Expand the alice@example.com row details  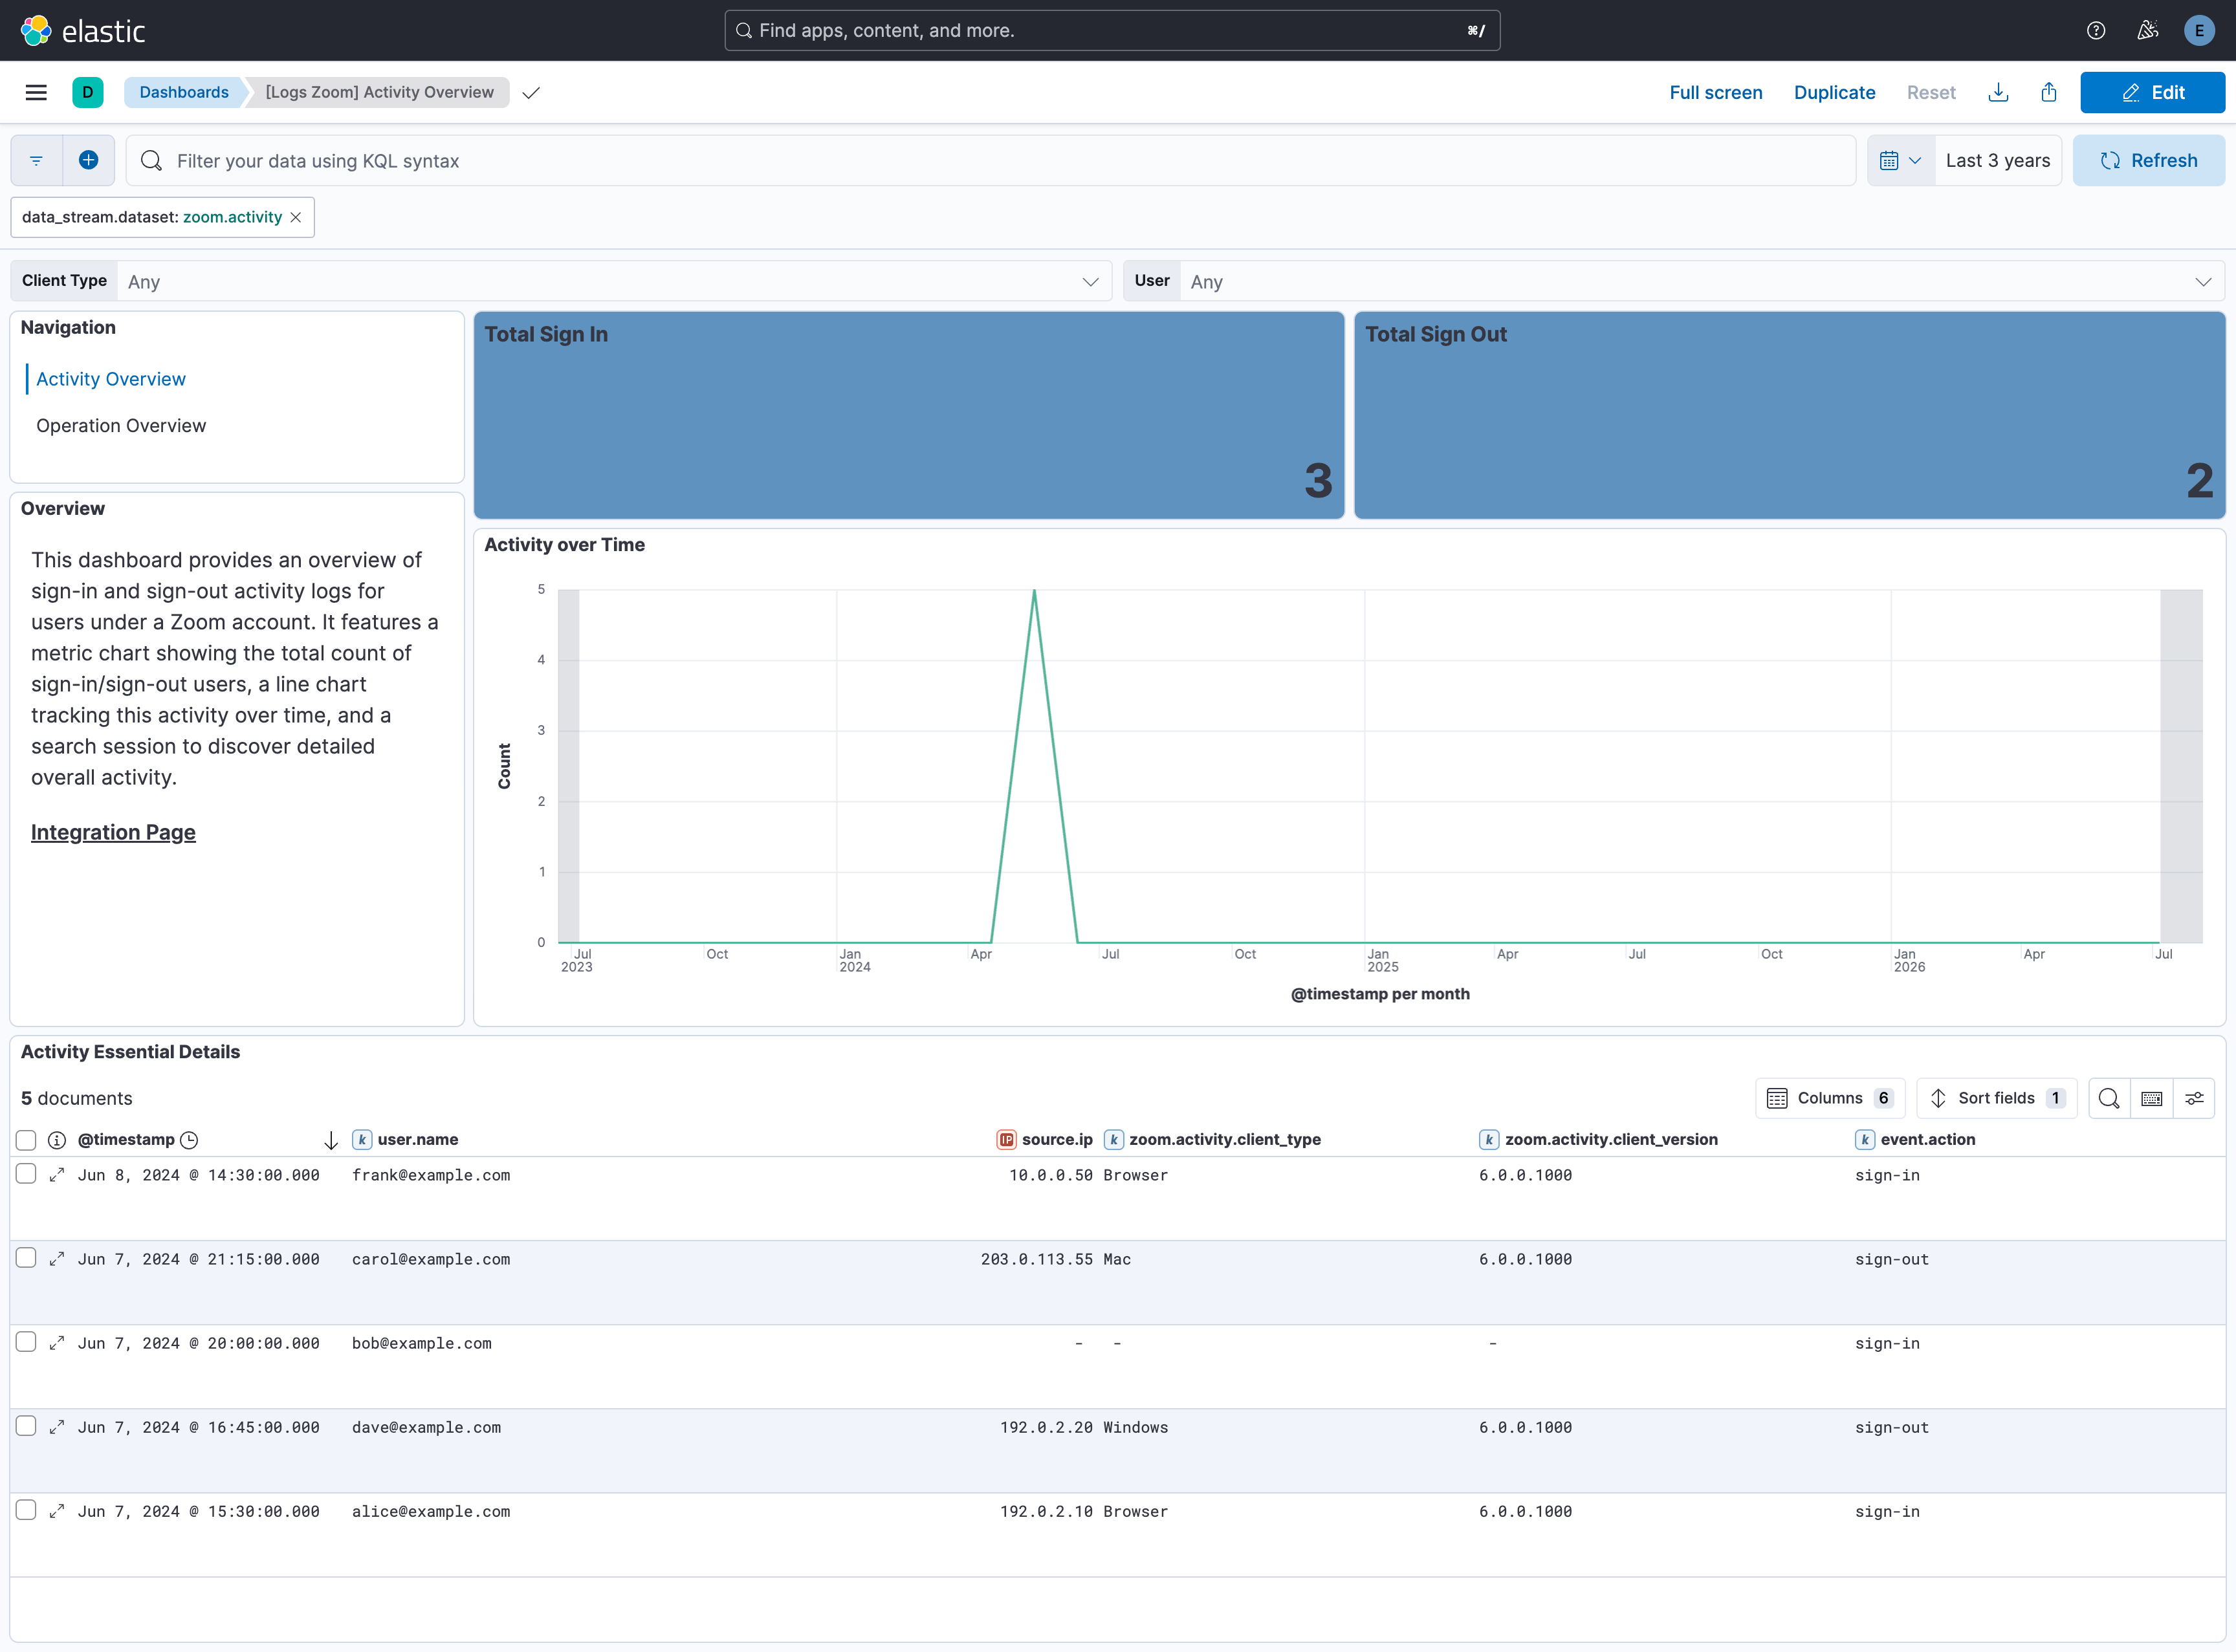(57, 1511)
